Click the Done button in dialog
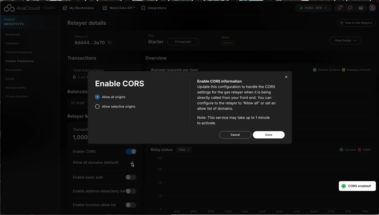The height and width of the screenshot is (215, 379). pyautogui.click(x=269, y=135)
